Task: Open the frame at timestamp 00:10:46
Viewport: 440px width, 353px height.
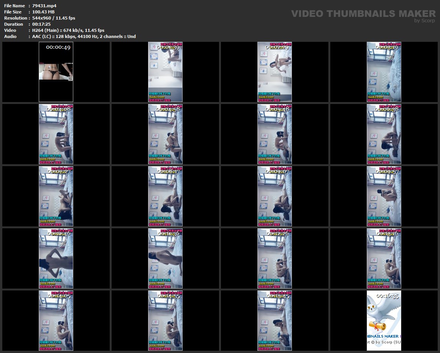Action: click(56, 259)
